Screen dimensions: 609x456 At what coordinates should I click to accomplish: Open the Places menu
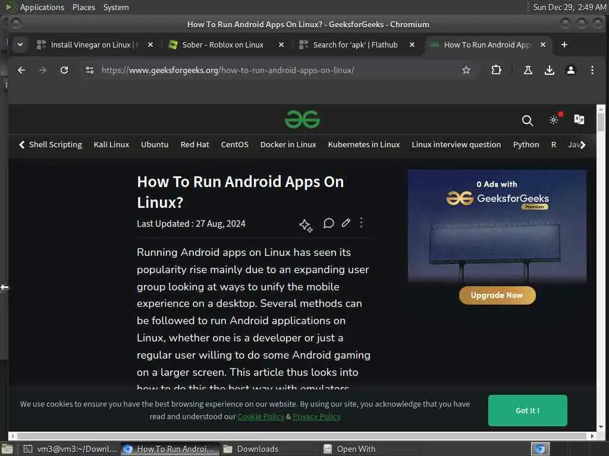coord(83,7)
